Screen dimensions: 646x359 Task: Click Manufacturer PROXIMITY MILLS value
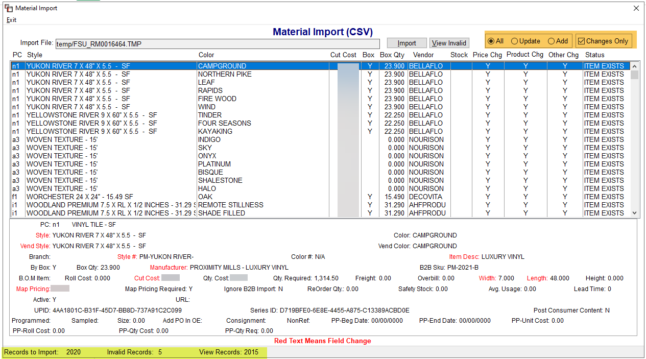pos(239,267)
